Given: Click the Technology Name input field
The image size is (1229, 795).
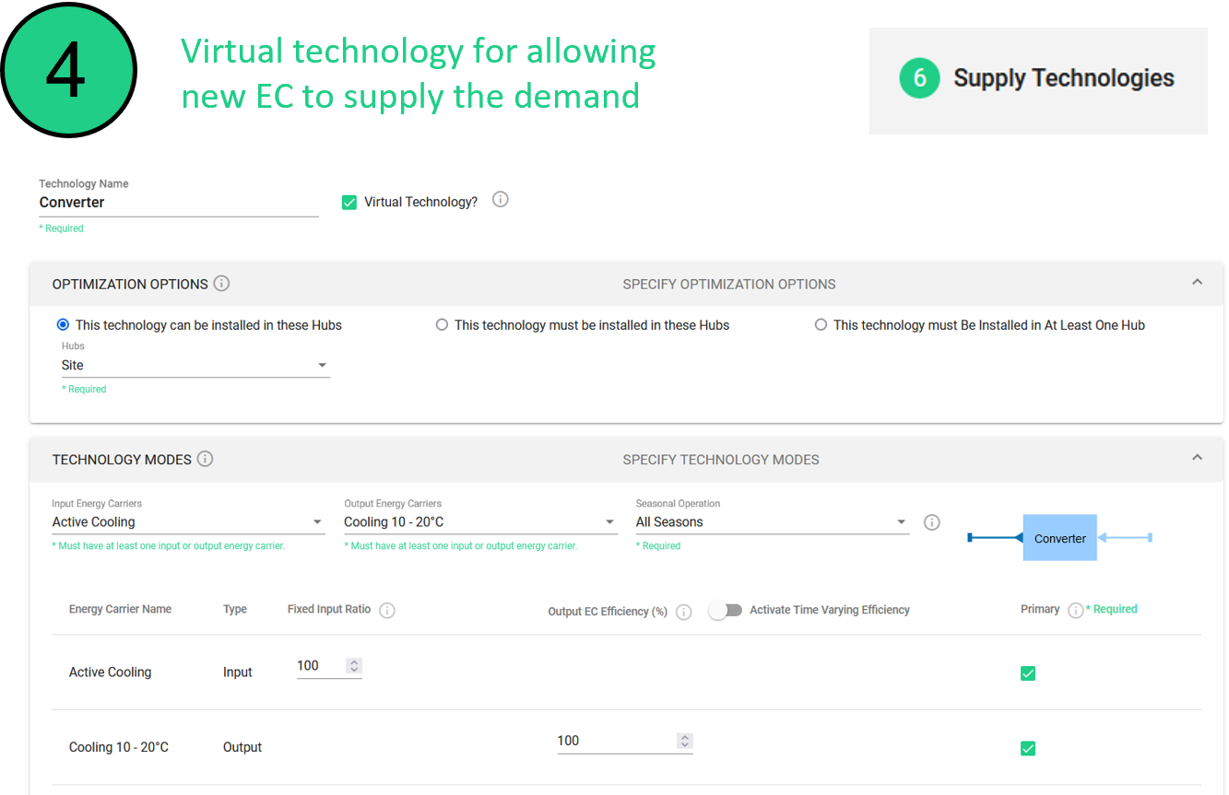Looking at the screenshot, I should point(178,203).
